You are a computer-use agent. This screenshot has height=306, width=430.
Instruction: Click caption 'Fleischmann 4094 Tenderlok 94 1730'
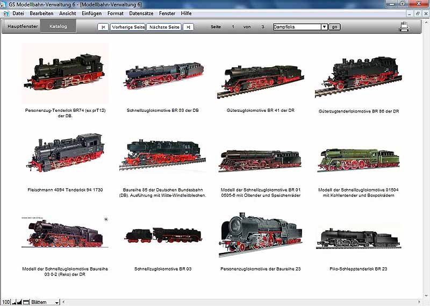click(65, 190)
